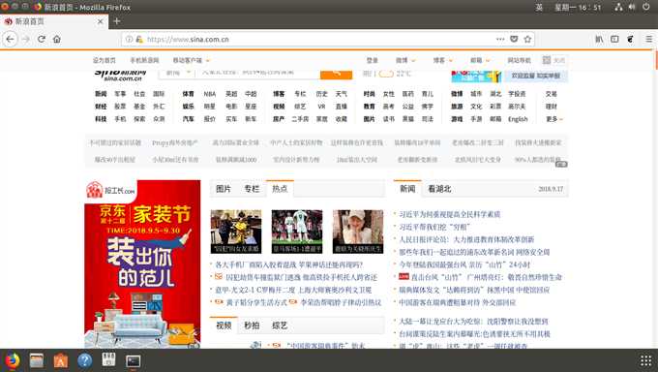Expand the 博客 dropdown in top bar
Screen dimensions: 658x372
(x=443, y=60)
